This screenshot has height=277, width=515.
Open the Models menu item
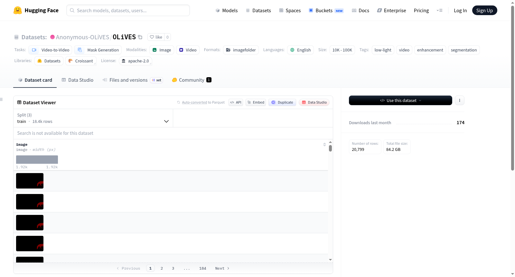pos(226,10)
